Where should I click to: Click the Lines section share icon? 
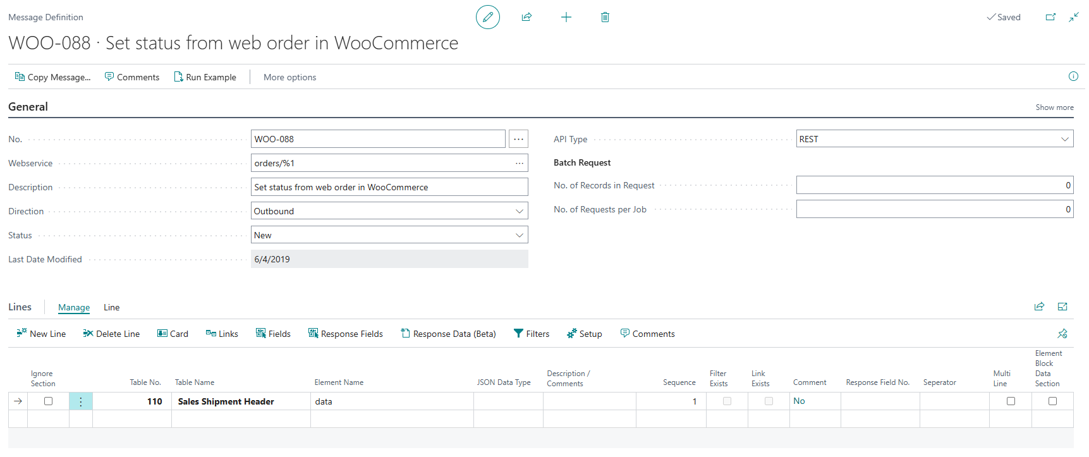1039,307
